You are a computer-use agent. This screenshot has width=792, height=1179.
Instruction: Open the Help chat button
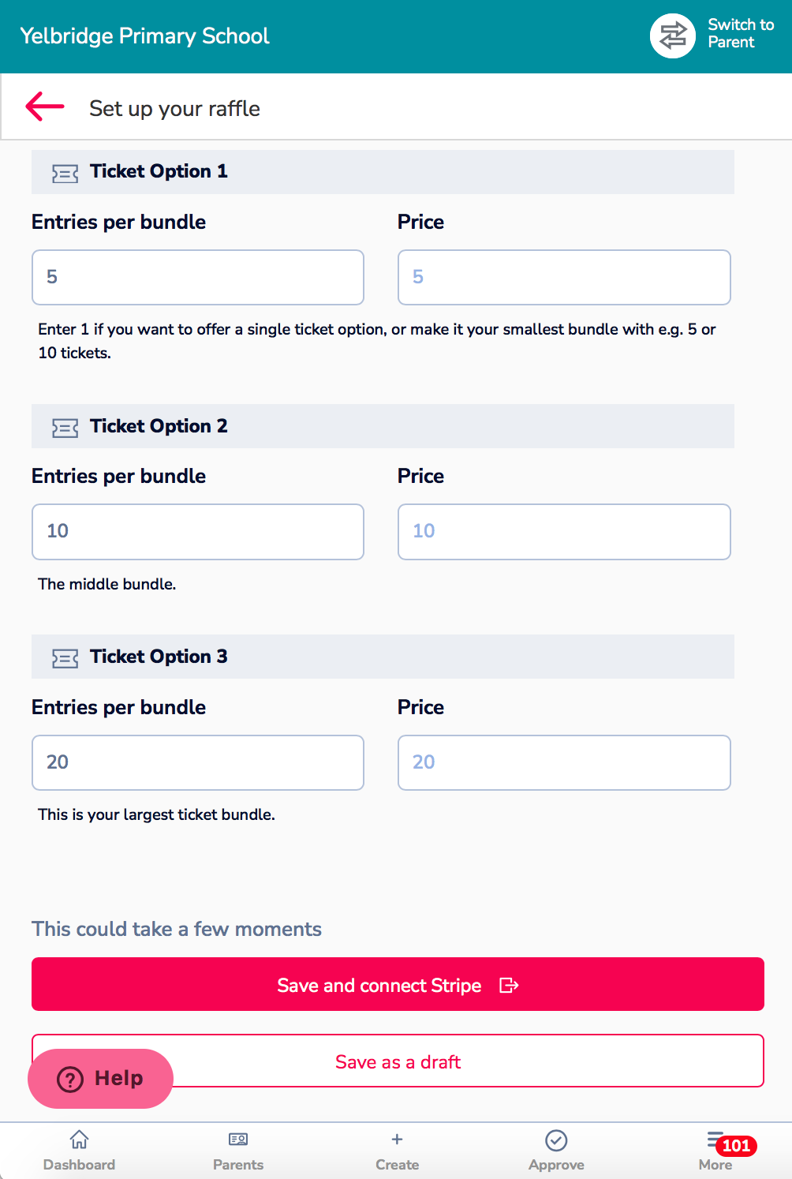coord(100,1078)
